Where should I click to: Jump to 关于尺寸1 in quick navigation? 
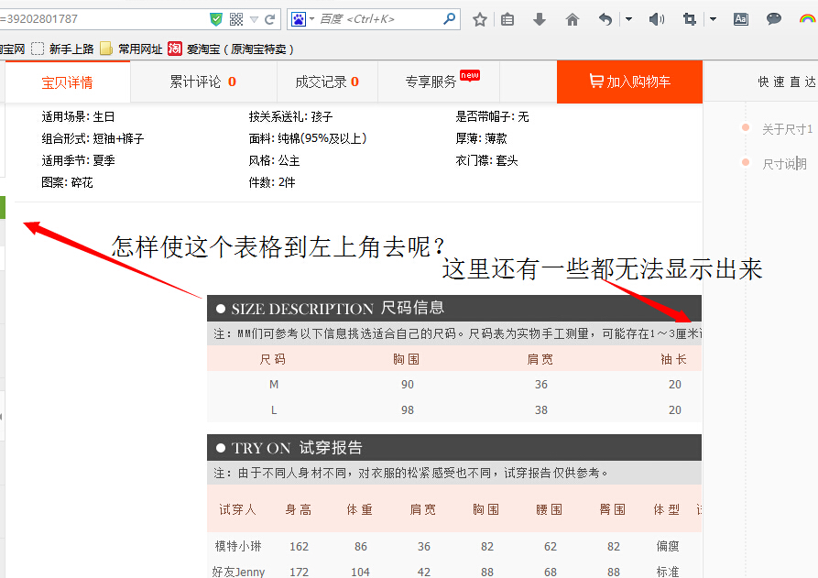(x=787, y=129)
